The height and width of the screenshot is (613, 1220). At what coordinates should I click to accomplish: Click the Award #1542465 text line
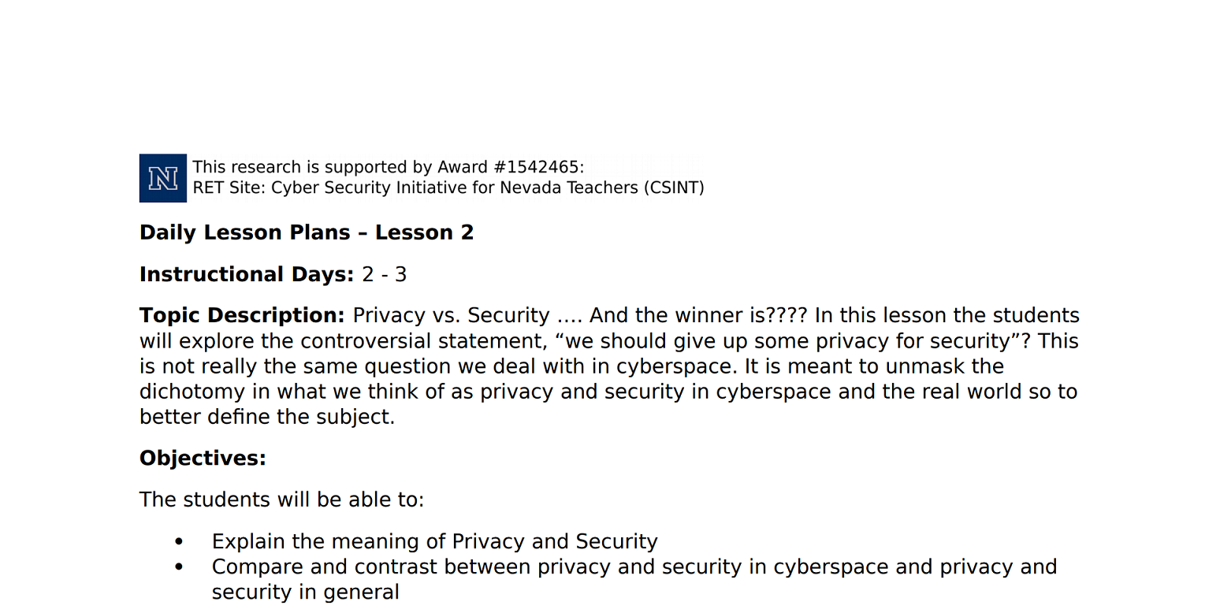388,167
